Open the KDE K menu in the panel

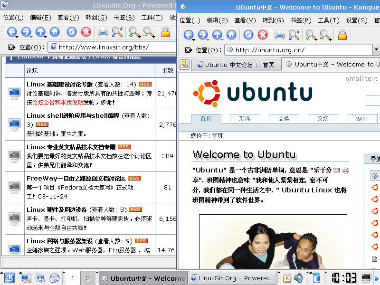tap(9, 278)
